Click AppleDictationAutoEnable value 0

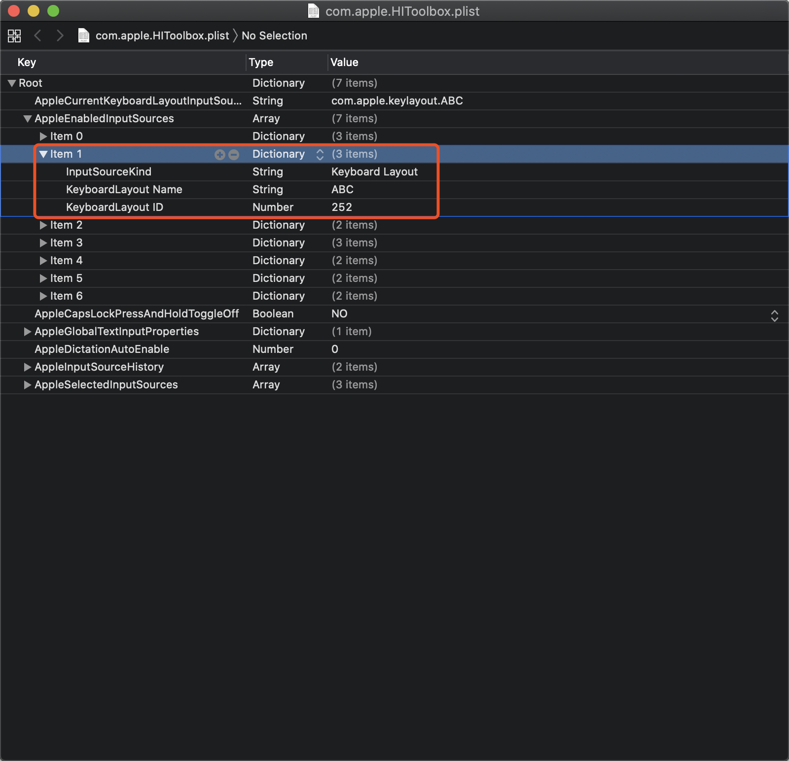[x=335, y=349]
